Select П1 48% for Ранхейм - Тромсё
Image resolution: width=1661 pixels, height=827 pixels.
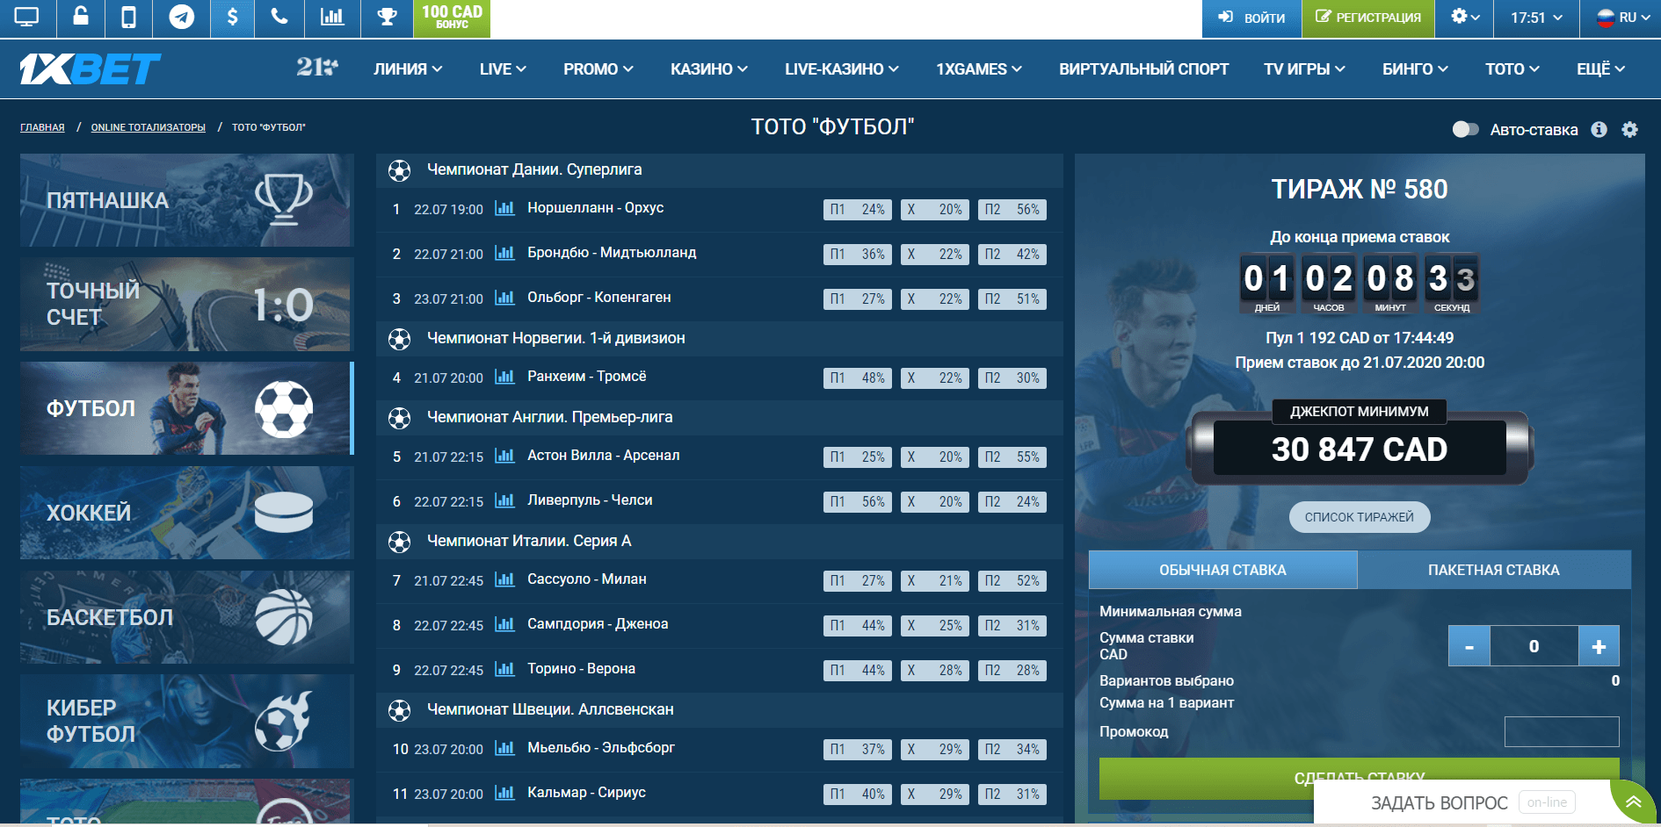tap(857, 378)
